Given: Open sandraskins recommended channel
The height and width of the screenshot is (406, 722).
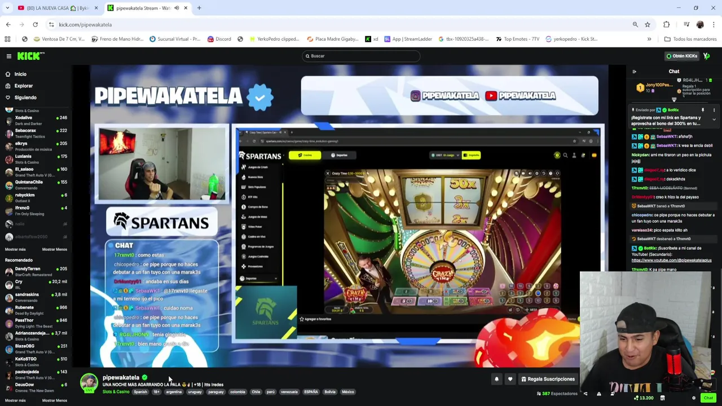Looking at the screenshot, I should point(35,297).
